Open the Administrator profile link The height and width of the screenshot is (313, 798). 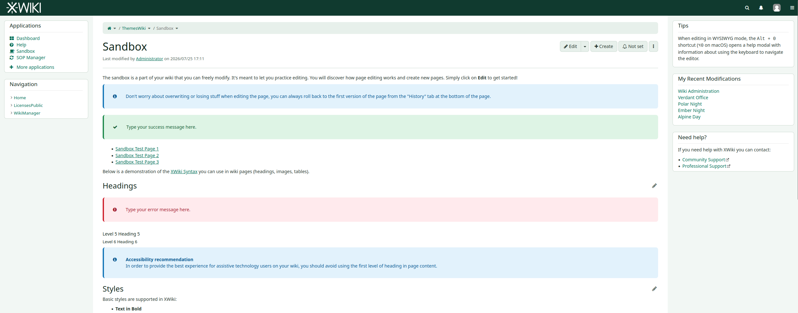(150, 59)
